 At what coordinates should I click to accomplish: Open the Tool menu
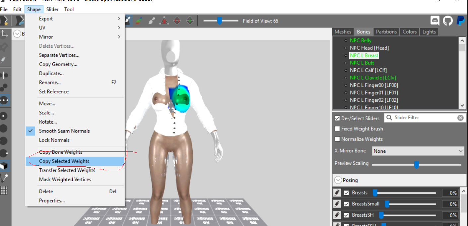69,9
